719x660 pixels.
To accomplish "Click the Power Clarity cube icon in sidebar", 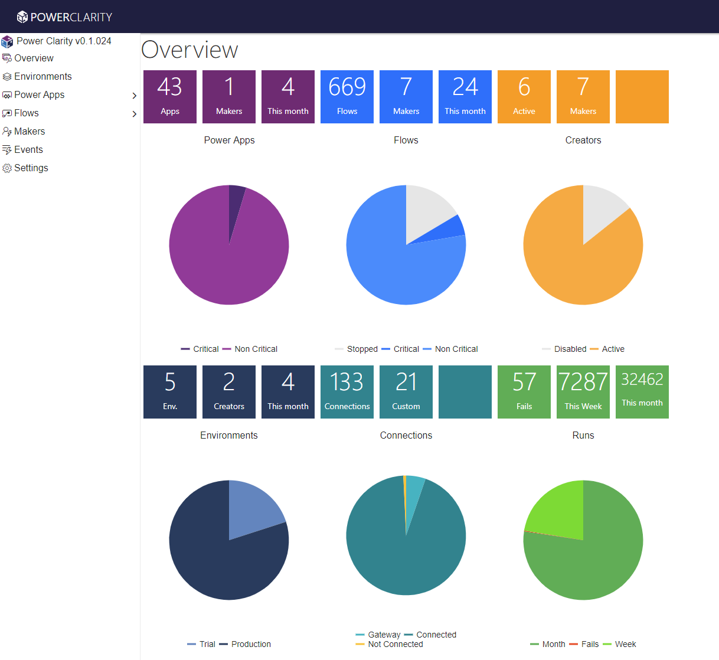I will click(x=7, y=41).
